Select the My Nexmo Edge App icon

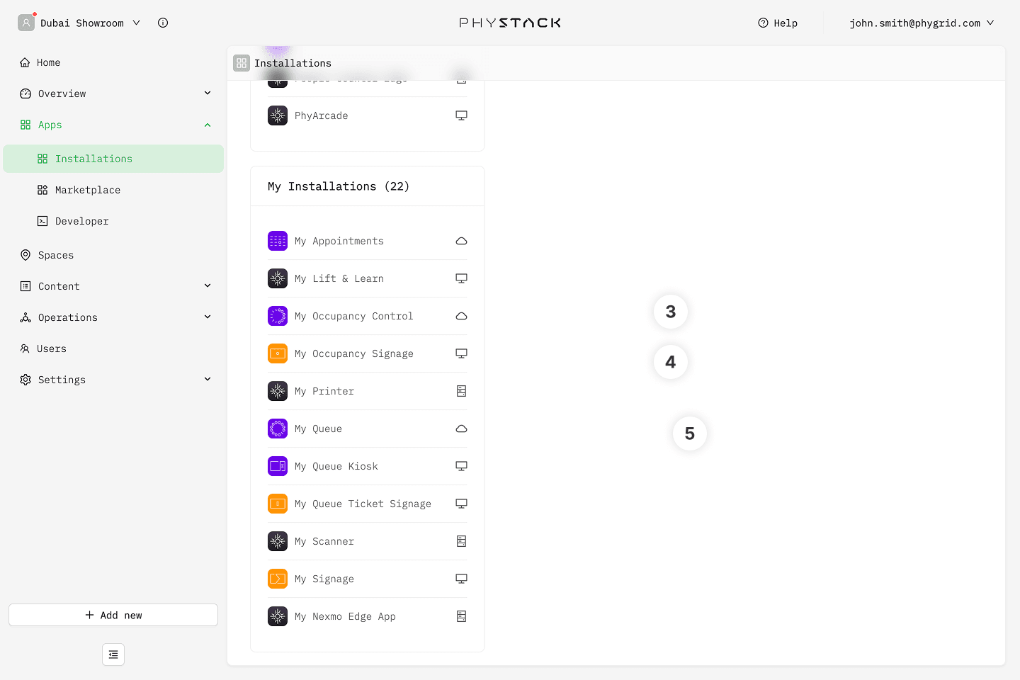tap(278, 616)
